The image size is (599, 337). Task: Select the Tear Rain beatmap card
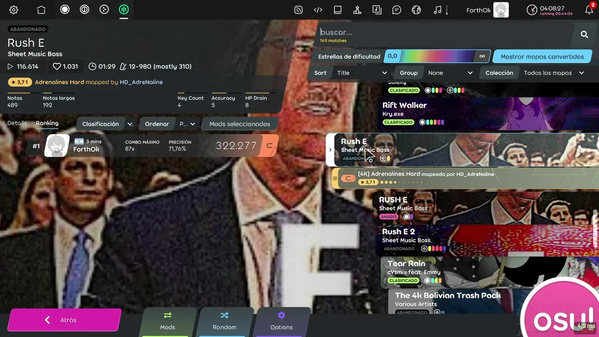468,272
